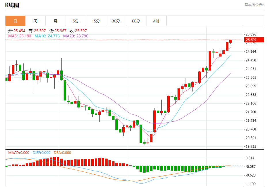Click the 19.835 price axis label

pyautogui.click(x=251, y=146)
